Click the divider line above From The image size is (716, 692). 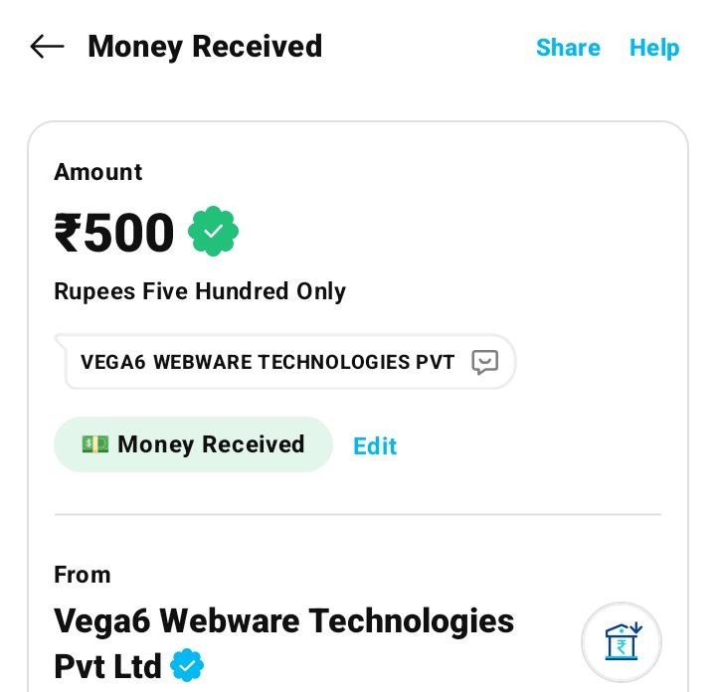pyautogui.click(x=358, y=515)
